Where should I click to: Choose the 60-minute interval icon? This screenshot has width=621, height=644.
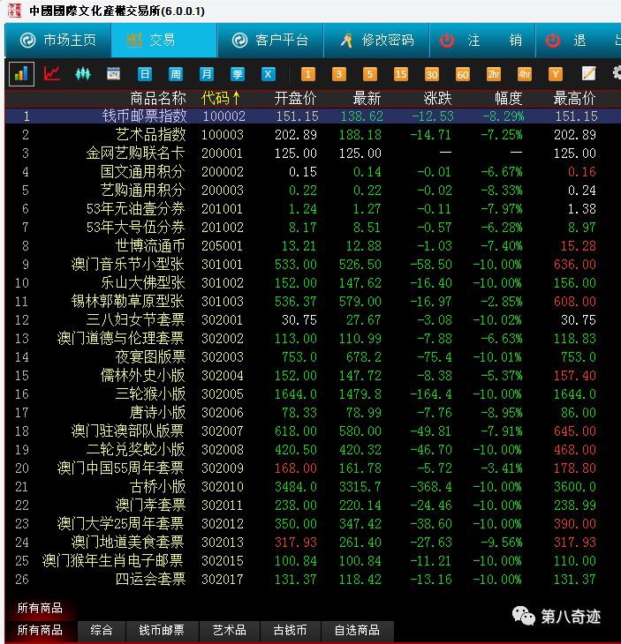click(463, 74)
